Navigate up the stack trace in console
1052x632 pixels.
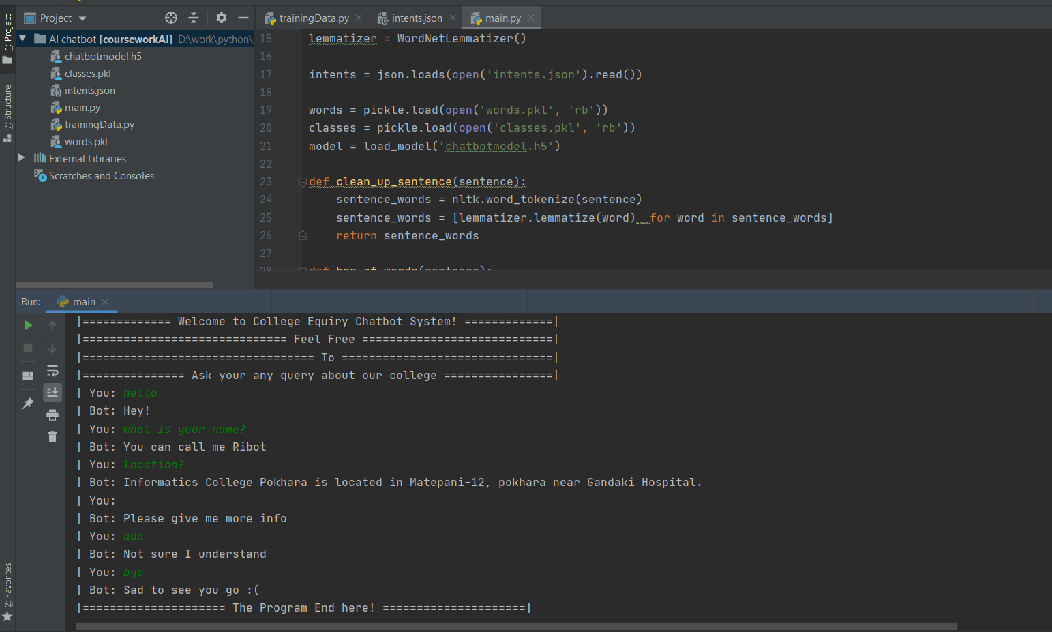[52, 325]
